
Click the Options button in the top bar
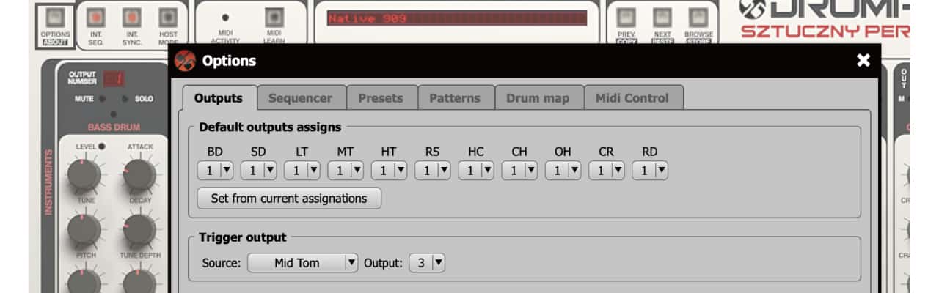[55, 16]
